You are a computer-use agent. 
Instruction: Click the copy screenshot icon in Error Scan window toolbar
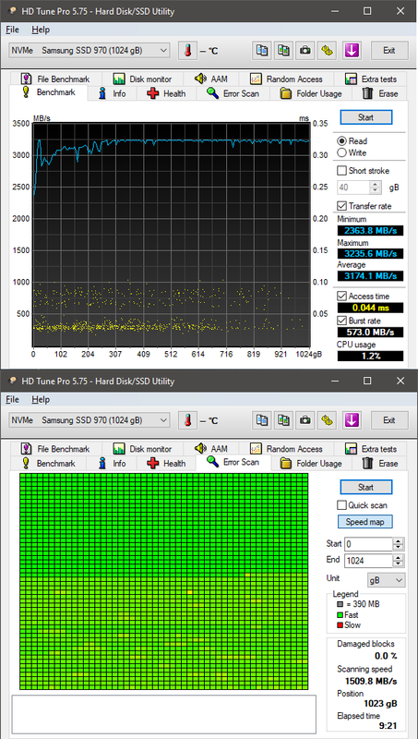point(283,420)
